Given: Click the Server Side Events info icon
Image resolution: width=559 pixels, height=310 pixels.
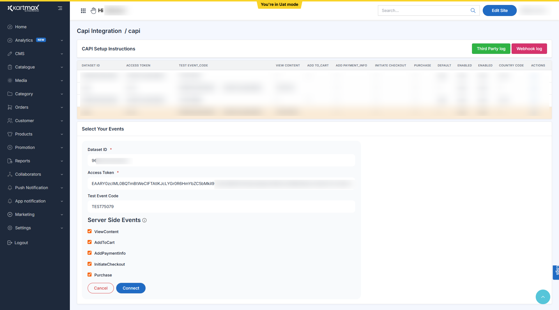Looking at the screenshot, I should pyautogui.click(x=144, y=221).
